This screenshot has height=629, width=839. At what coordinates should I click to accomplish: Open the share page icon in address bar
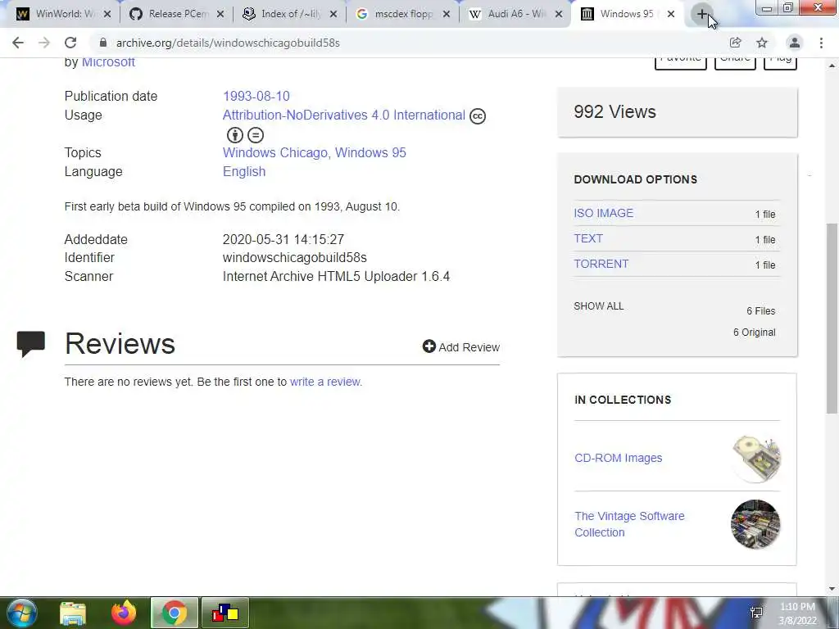pos(735,43)
